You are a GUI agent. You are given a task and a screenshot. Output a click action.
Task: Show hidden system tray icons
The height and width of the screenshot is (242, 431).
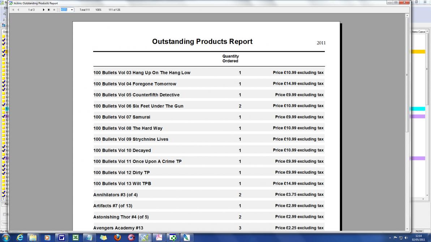(390, 238)
